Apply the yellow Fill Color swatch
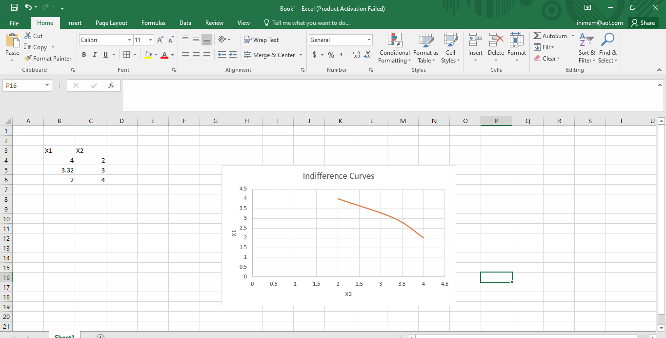 pyautogui.click(x=148, y=55)
